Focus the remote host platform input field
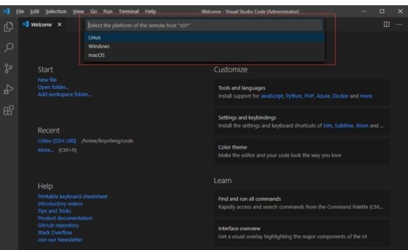The height and width of the screenshot is (250, 408). point(204,25)
